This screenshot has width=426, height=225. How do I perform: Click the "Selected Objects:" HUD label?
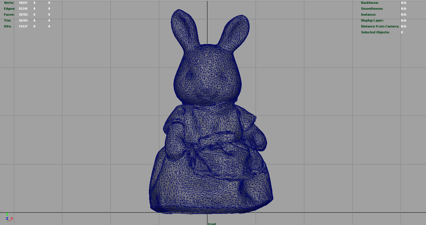click(x=375, y=32)
